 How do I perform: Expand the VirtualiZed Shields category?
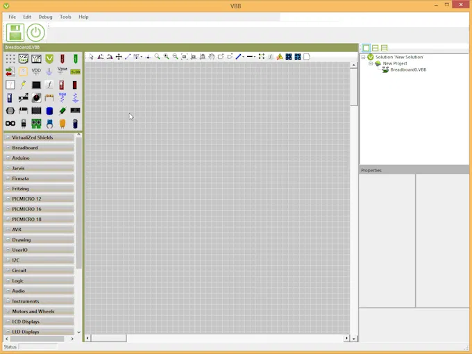(x=8, y=137)
